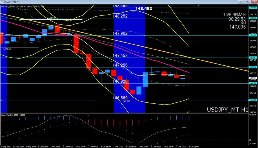Maximize the USDJPY_MT,H1 chart window
The image size is (258, 148).
tap(247, 2)
